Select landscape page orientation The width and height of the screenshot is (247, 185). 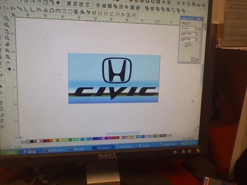click(190, 45)
